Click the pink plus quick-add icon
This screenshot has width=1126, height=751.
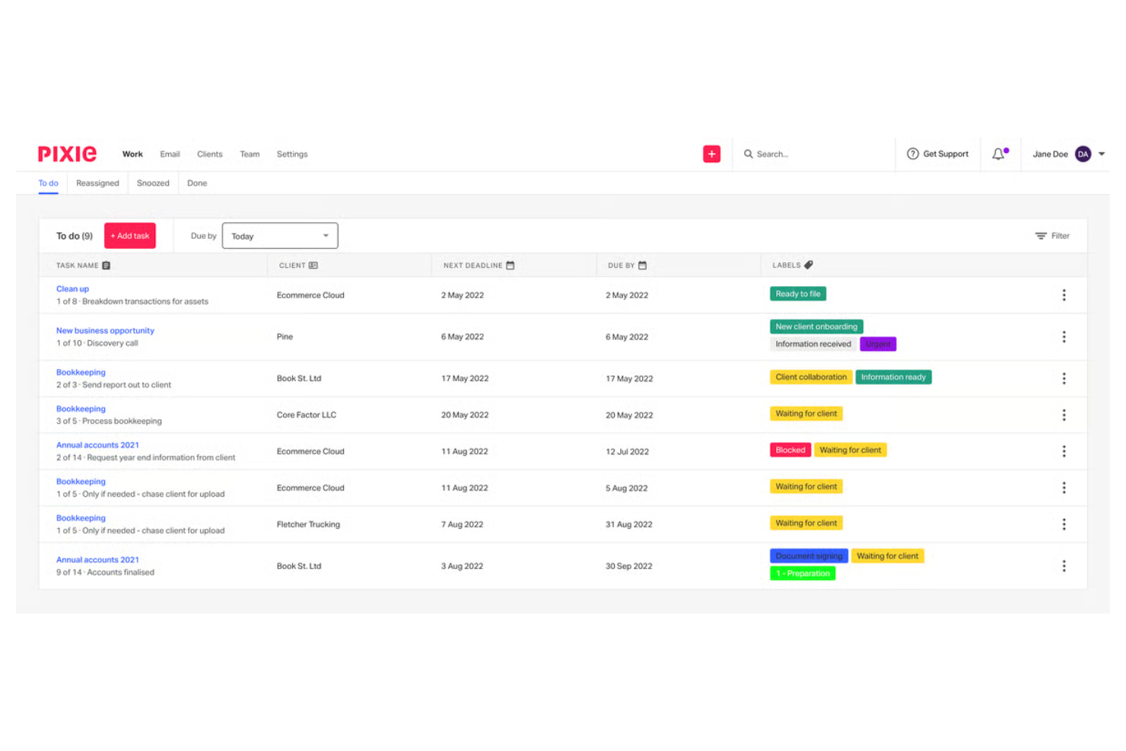[x=711, y=154]
